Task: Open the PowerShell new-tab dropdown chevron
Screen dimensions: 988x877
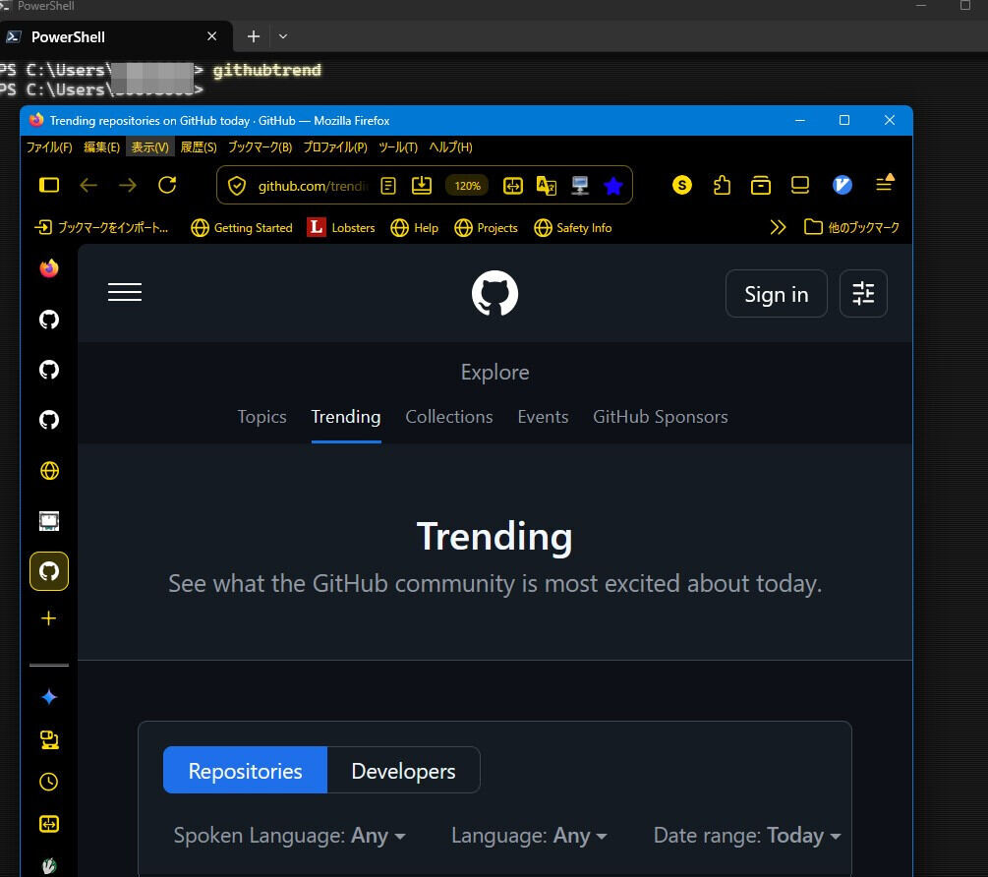Action: point(283,36)
